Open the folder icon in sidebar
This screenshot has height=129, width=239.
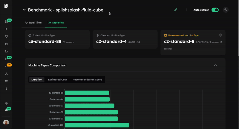click(6, 51)
